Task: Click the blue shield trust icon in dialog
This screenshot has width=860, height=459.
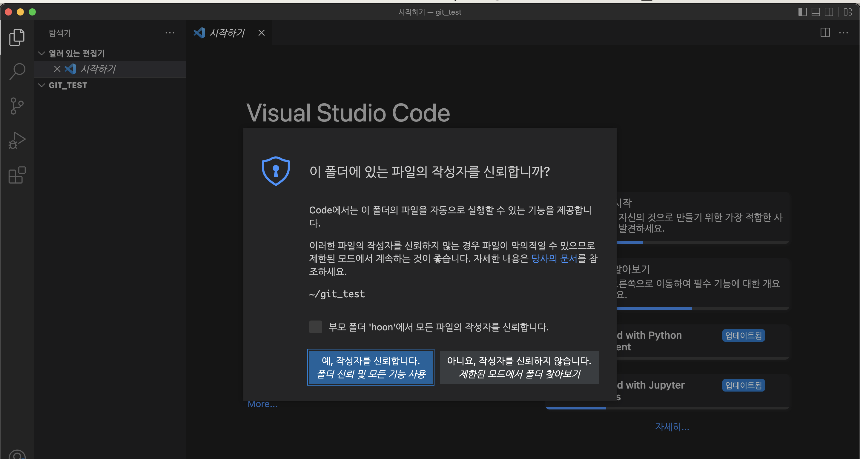Action: tap(276, 171)
